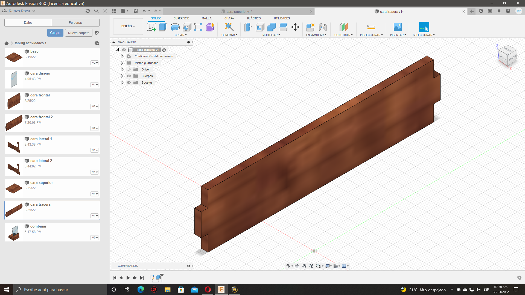Show the data panel grid icon
The height and width of the screenshot is (295, 525).
coord(114,11)
